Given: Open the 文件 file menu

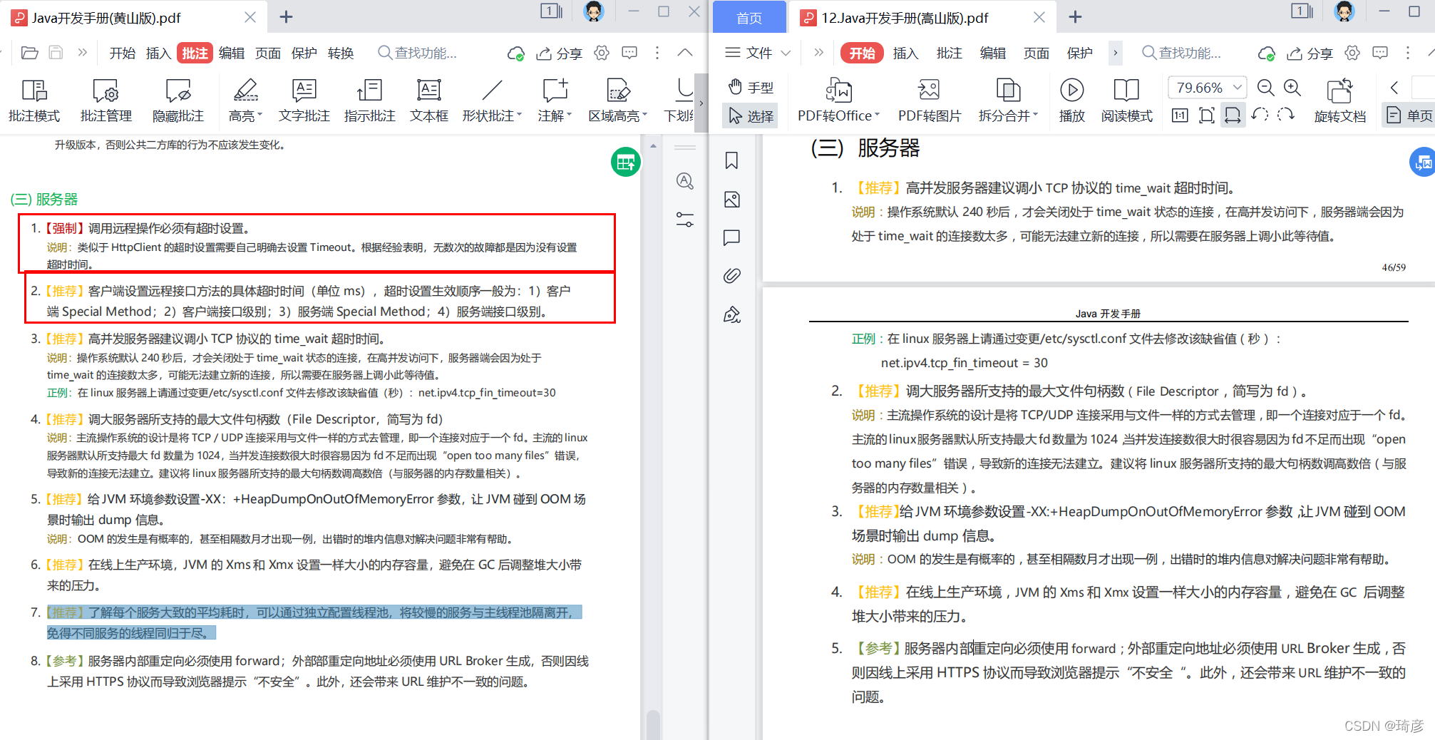Looking at the screenshot, I should [757, 53].
